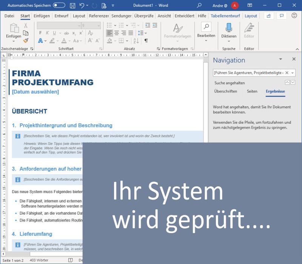This screenshot has width=302, height=264.
Task: Click the Schattierung paint bucket icon
Action: (x=109, y=40)
